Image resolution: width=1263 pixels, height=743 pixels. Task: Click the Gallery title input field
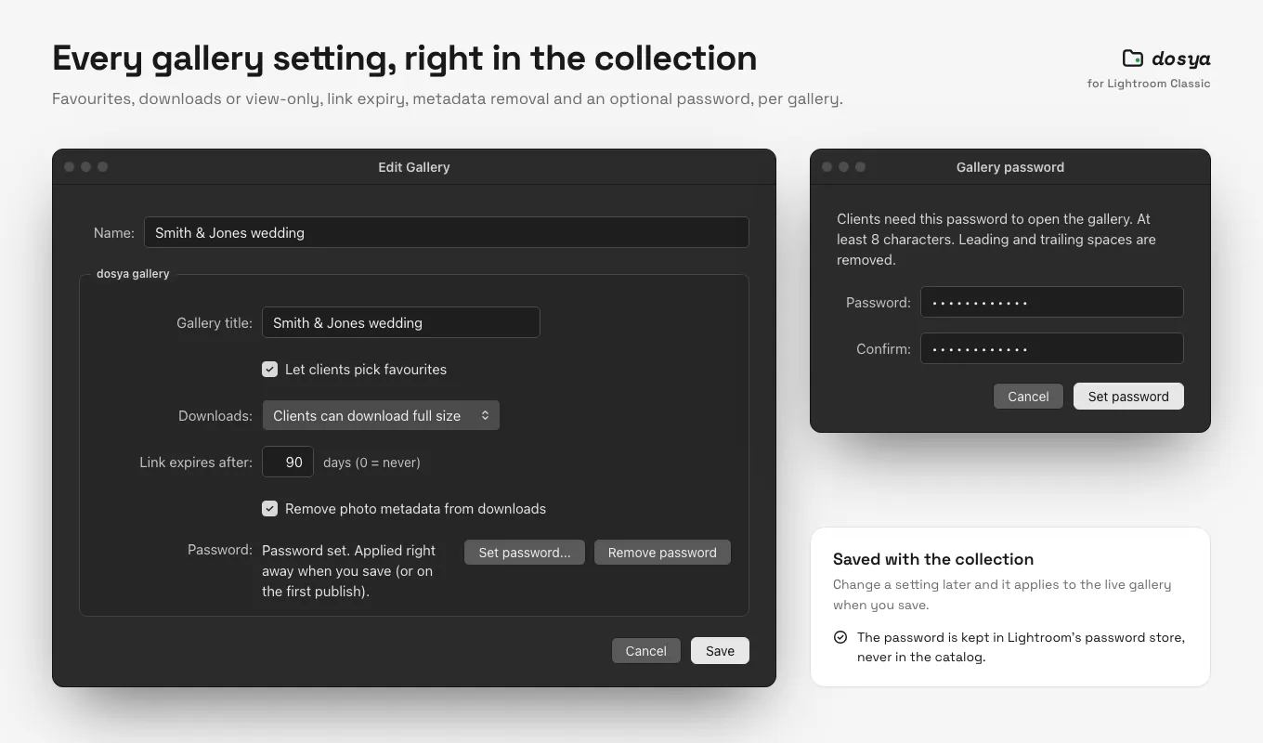[400, 322]
